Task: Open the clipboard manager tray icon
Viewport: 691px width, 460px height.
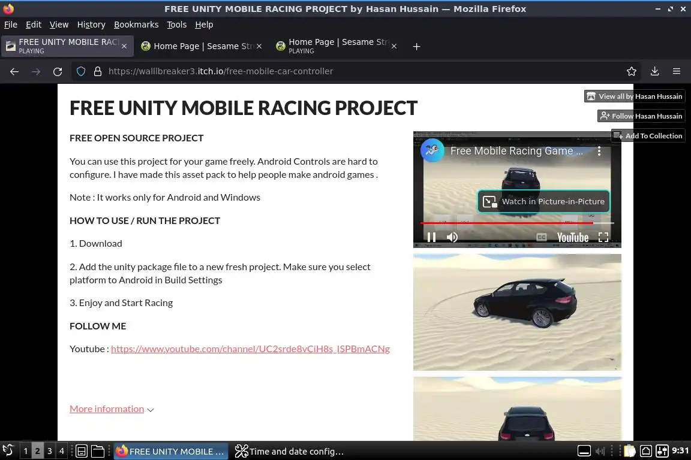Action: (x=630, y=451)
